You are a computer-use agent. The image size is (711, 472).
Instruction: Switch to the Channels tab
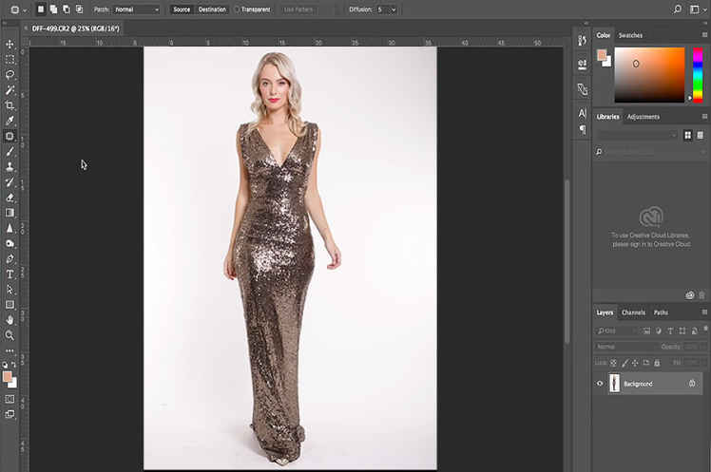(x=633, y=312)
